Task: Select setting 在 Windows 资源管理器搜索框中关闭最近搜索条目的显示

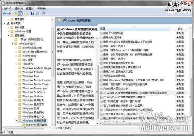Action: (135, 93)
